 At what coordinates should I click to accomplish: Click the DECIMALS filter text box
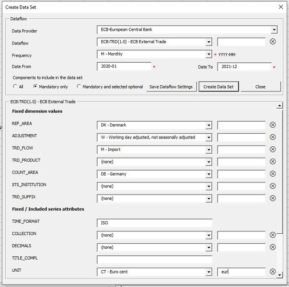pos(241,247)
